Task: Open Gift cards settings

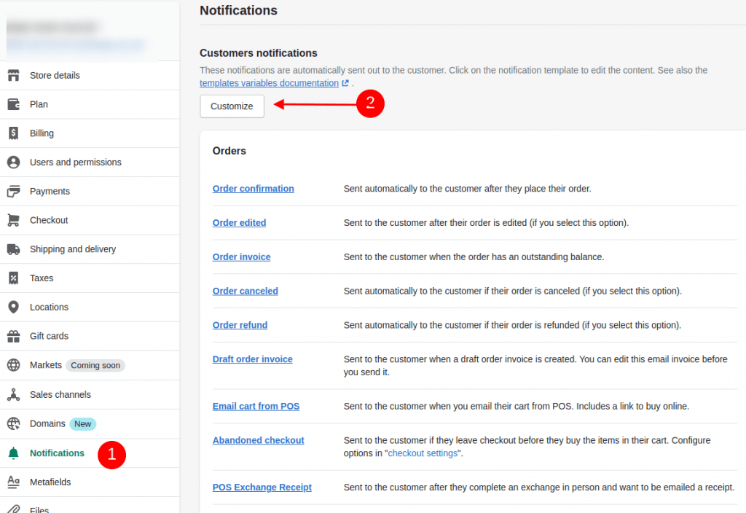Action: click(x=90, y=336)
